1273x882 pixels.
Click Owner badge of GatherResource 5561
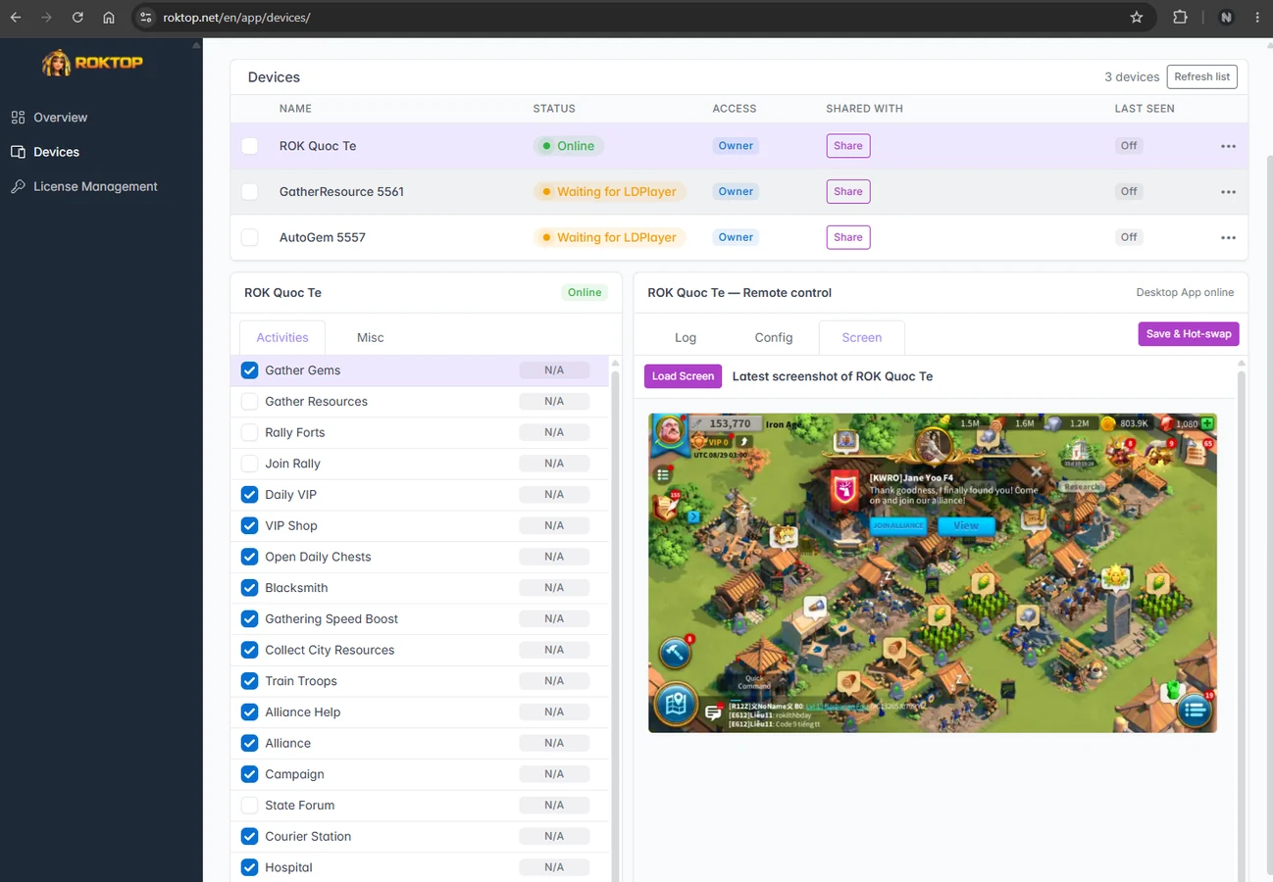click(736, 192)
